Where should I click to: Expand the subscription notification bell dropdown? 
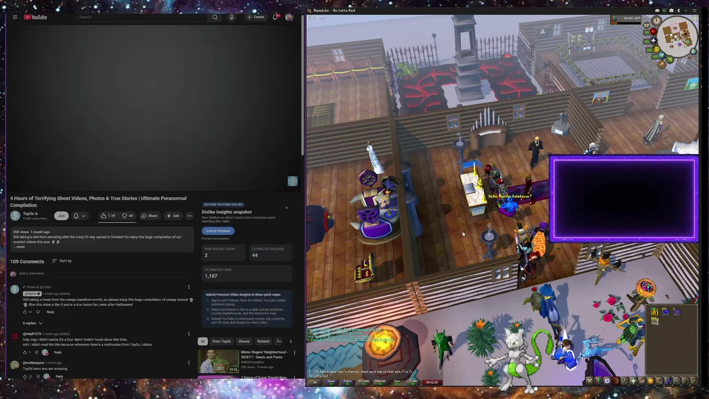click(x=79, y=216)
